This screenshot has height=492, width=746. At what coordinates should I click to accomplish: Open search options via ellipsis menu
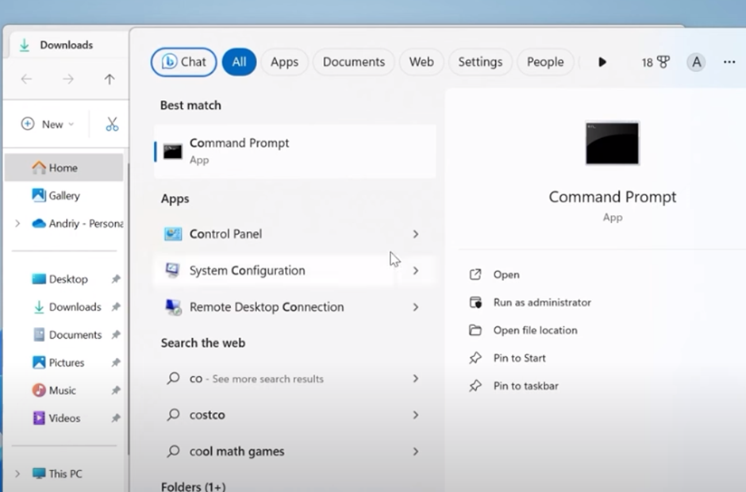pos(730,61)
